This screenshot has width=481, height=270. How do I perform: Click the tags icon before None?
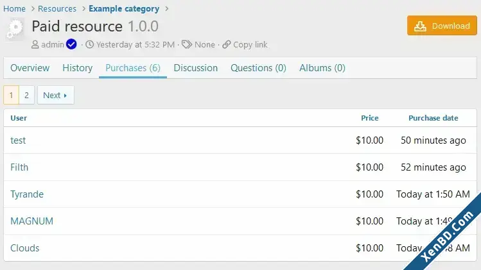[187, 44]
